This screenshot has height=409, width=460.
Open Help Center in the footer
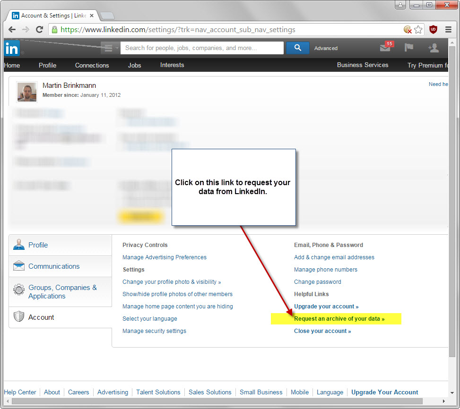(20, 392)
